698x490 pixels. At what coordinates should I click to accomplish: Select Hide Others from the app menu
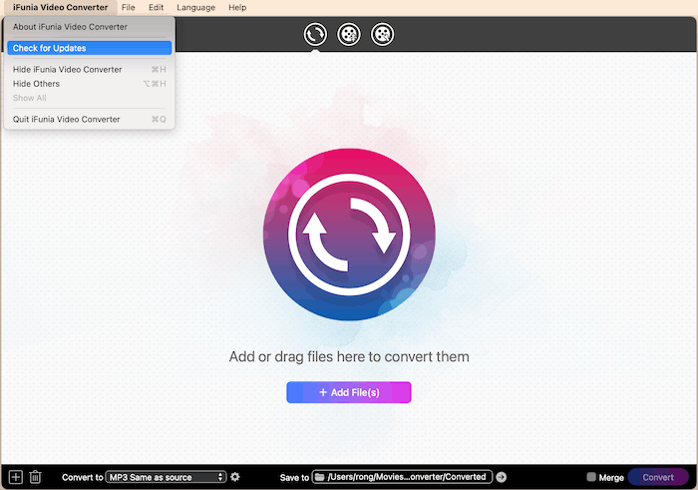[37, 84]
